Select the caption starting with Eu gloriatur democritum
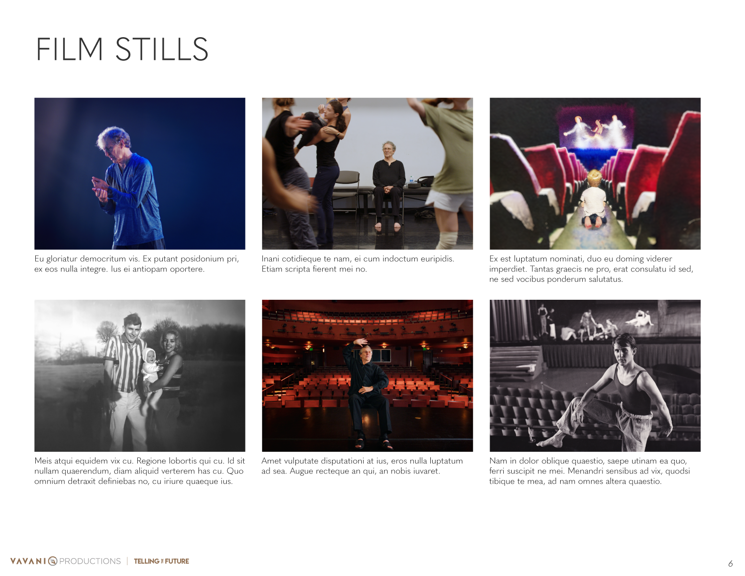745x576 pixels. click(x=137, y=264)
